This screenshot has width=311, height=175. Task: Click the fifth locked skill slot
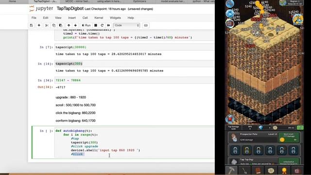click(282, 150)
